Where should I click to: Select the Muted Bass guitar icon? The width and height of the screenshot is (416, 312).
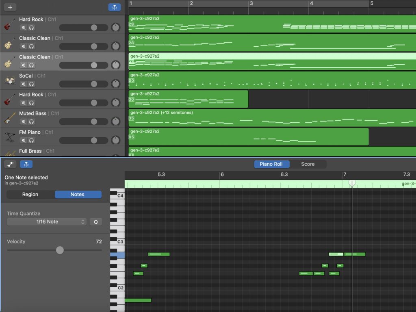click(10, 118)
